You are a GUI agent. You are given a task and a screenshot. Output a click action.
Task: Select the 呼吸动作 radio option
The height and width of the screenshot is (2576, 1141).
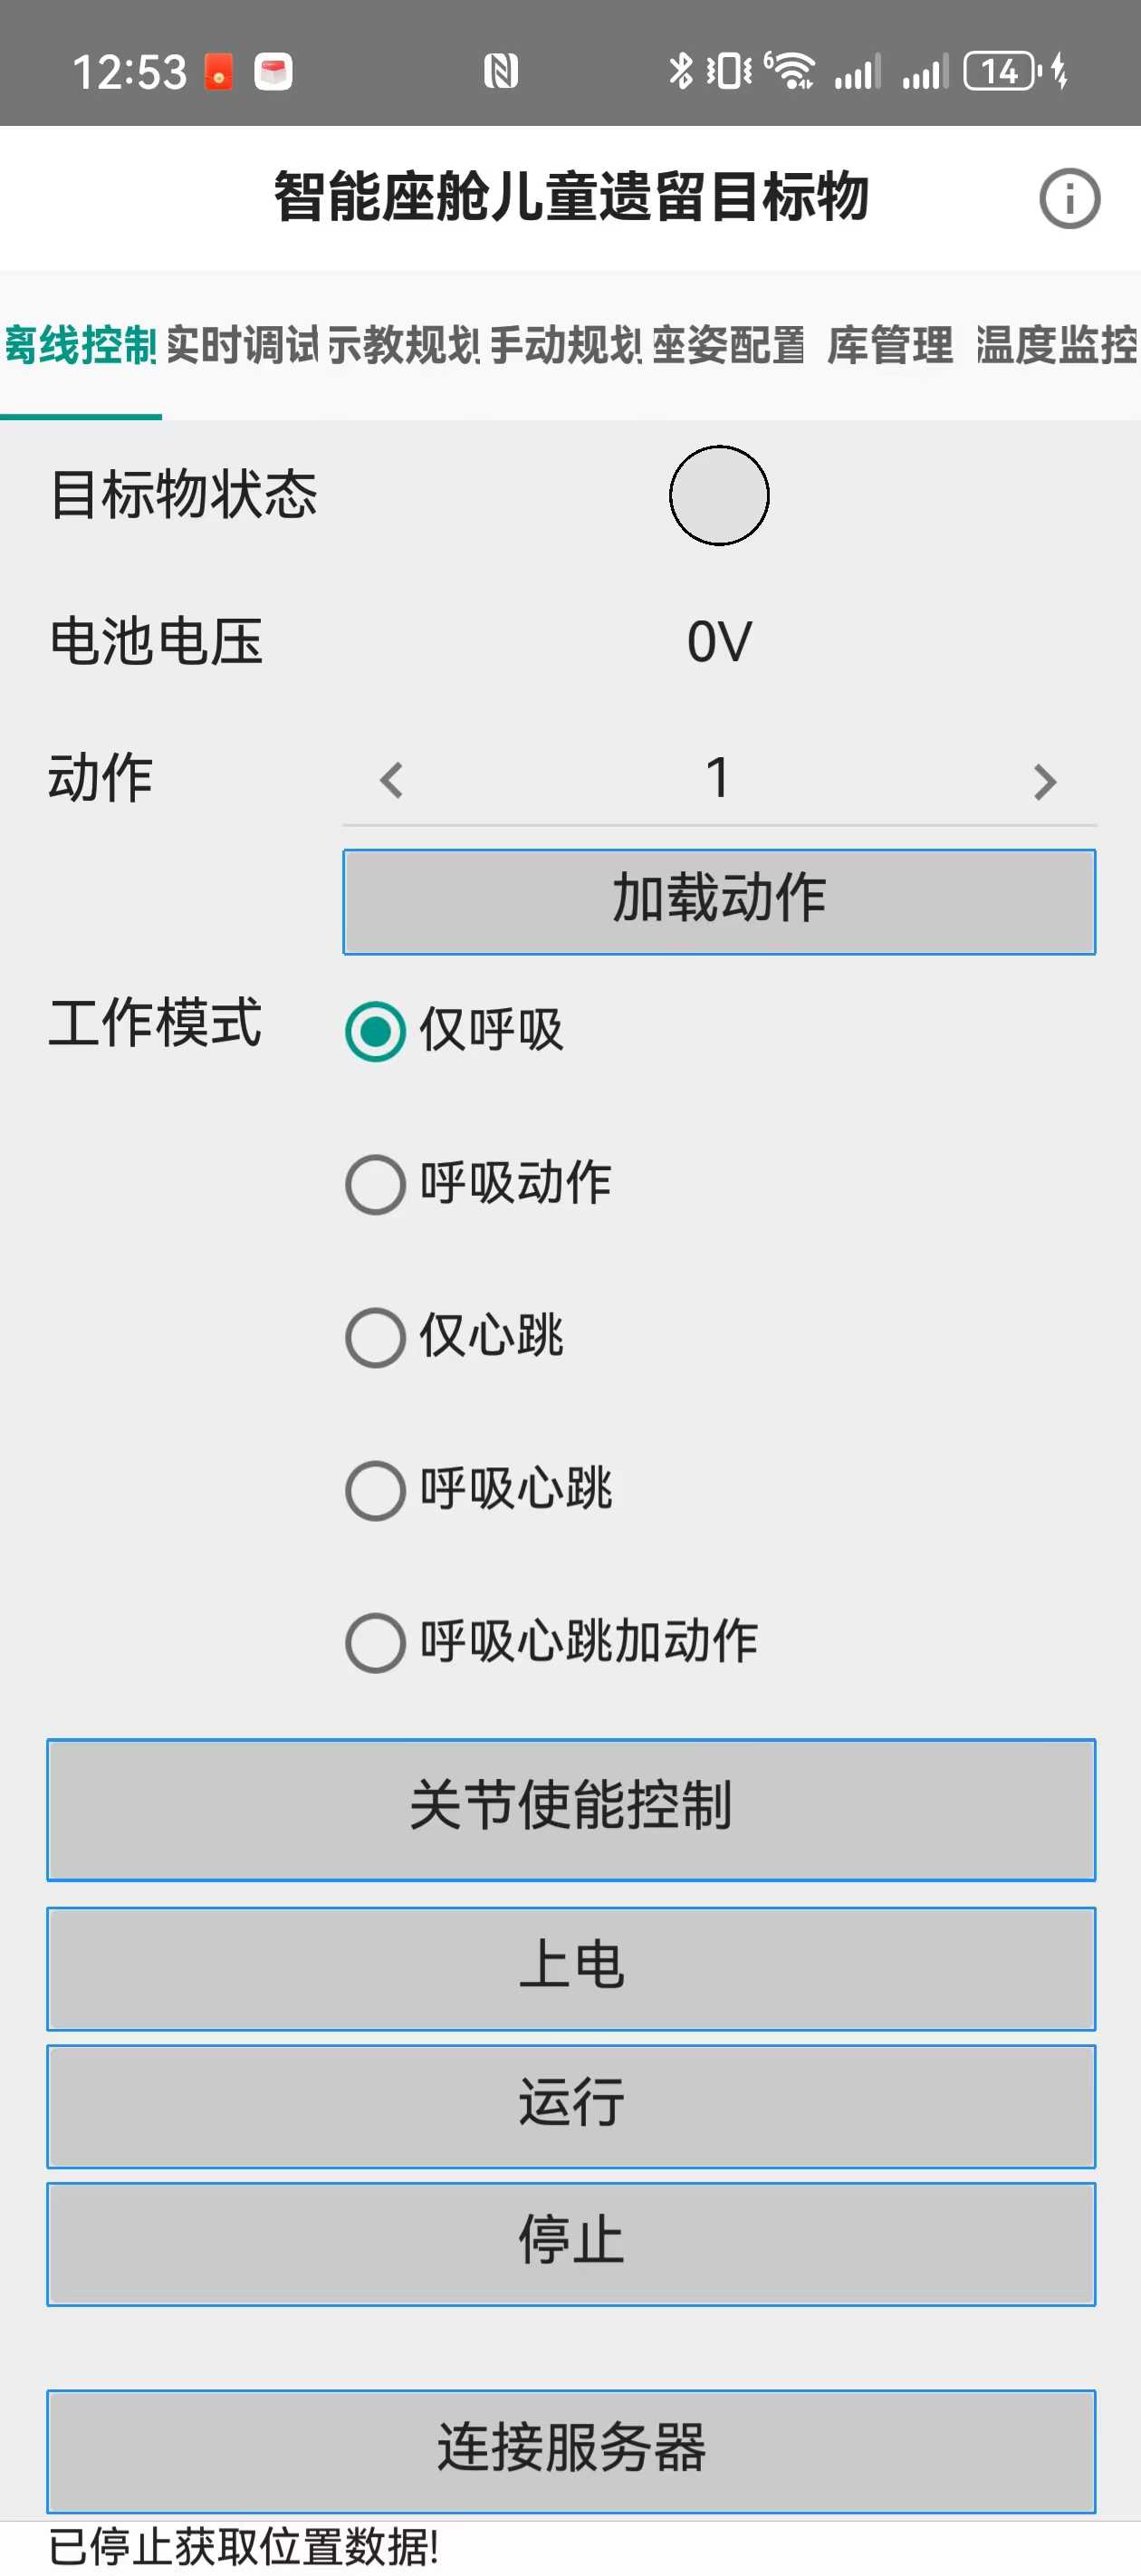[375, 1184]
